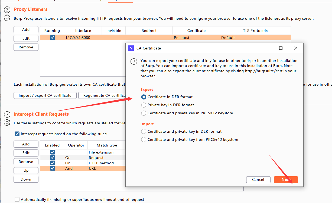The height and width of the screenshot is (203, 332).
Task: Click Import / export CA certificate button
Action: 45,95
